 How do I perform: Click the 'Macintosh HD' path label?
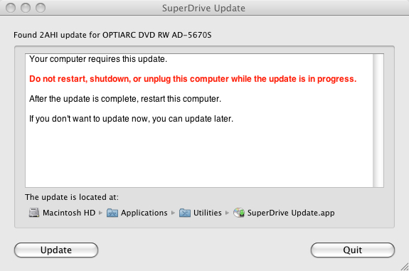(x=69, y=213)
